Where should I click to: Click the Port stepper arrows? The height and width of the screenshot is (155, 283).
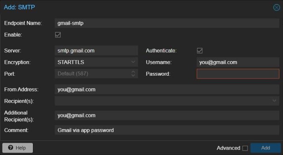pyautogui.click(x=133, y=74)
